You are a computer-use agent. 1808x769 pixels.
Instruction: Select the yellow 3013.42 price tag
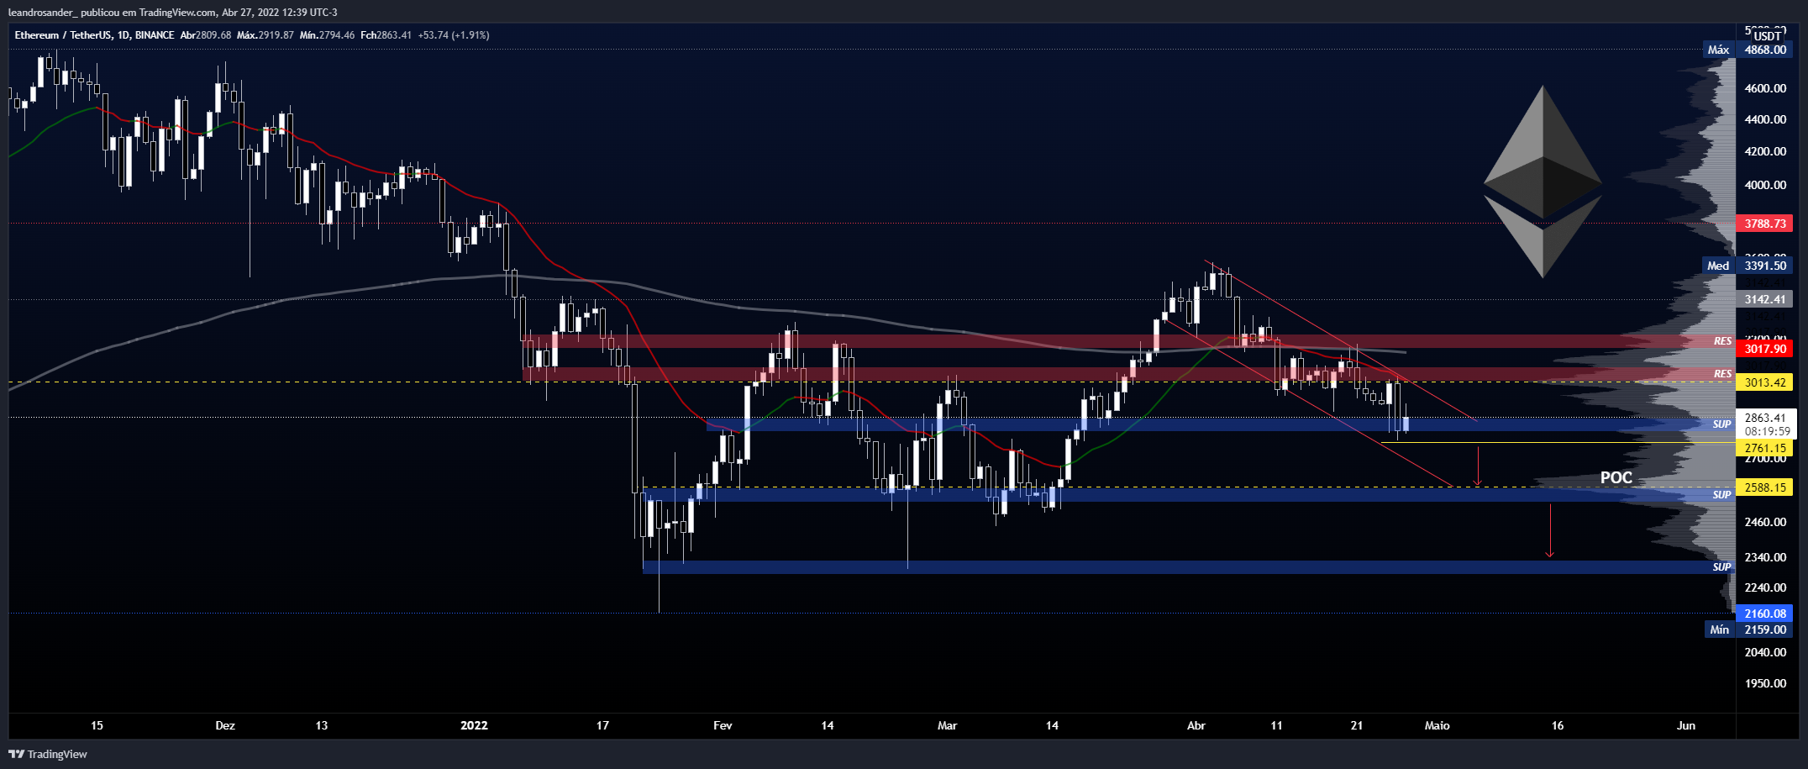(x=1764, y=382)
